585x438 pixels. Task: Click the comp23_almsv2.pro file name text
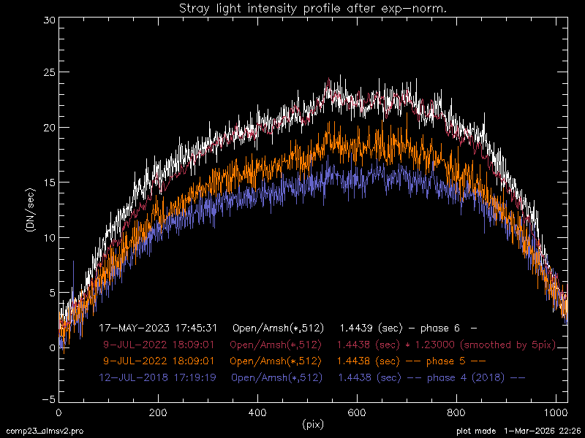pos(42,432)
